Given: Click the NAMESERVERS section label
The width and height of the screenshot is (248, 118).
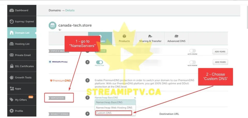Looking at the screenshot, I should pyautogui.click(x=57, y=98).
